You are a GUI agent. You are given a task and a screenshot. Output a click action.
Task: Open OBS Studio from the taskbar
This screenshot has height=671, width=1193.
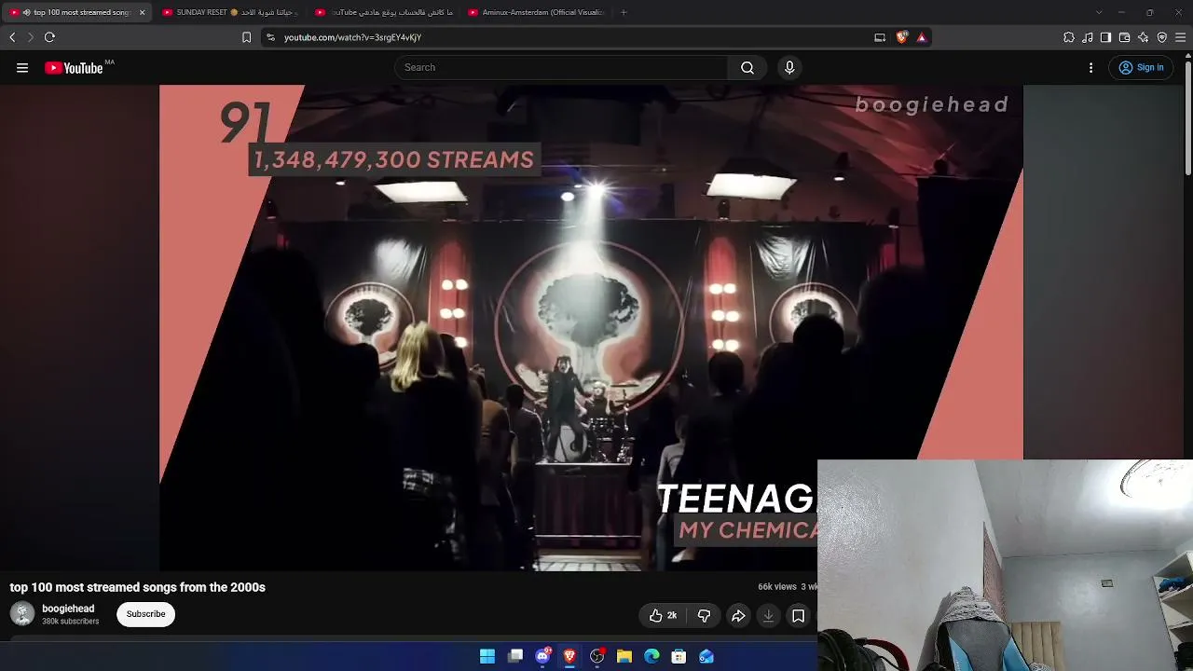point(597,656)
